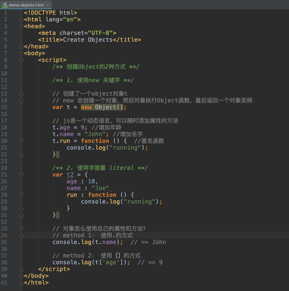Click the underlined t2 variable name
This screenshot has width=289, height=291.
(x=70, y=175)
